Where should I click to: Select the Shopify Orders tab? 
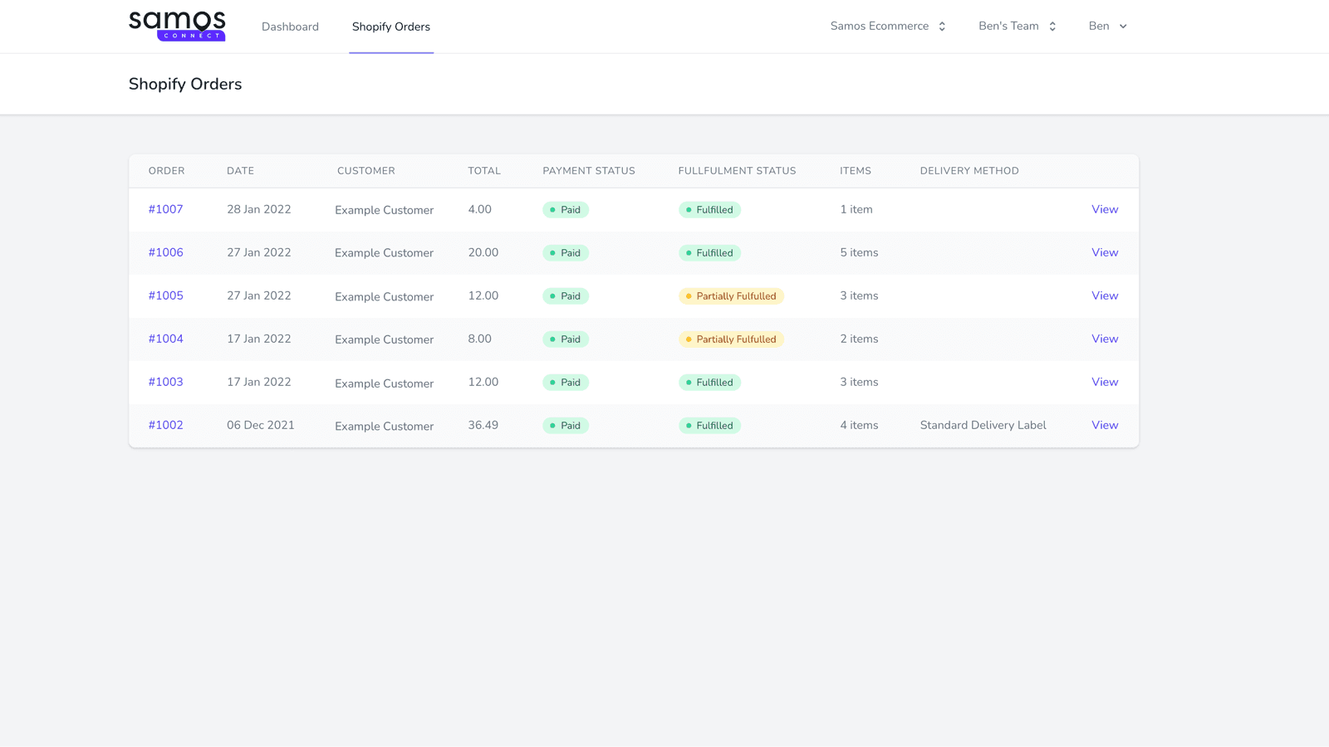(x=391, y=27)
